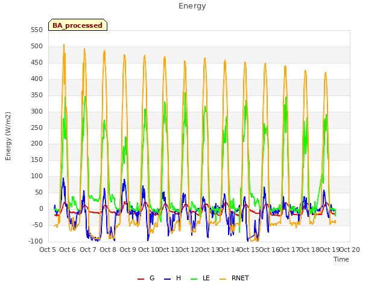This screenshot has width=386, height=290.
Task: Click the blue H legend swatch
Action: tap(167, 279)
